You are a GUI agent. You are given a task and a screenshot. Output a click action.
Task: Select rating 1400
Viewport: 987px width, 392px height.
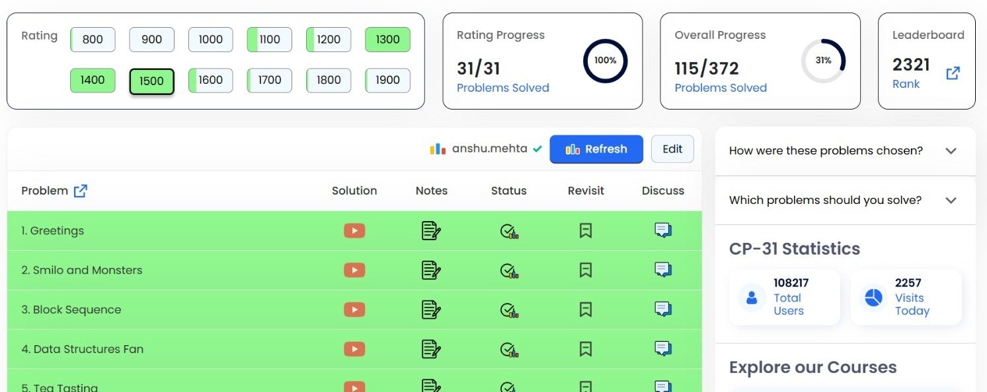93,81
